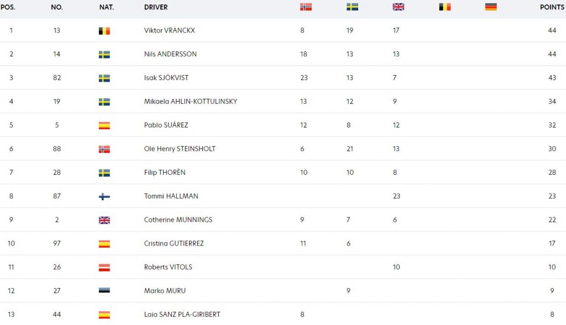566x325 pixels.
Task: Click the Sweden flag column header
Action: point(352,7)
